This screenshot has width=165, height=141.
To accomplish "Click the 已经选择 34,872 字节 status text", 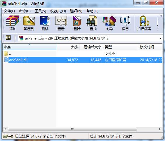I will click(x=40, y=136).
